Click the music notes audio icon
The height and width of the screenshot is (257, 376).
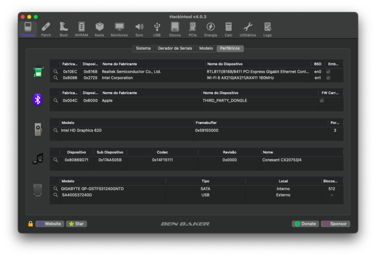tap(38, 159)
